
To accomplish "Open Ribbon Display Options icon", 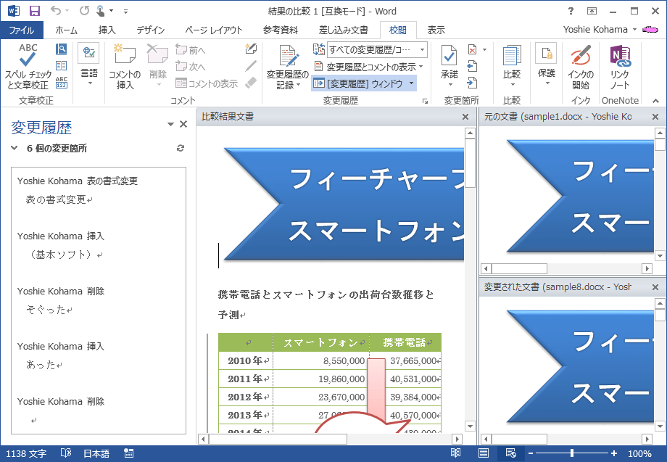I will 592,11.
